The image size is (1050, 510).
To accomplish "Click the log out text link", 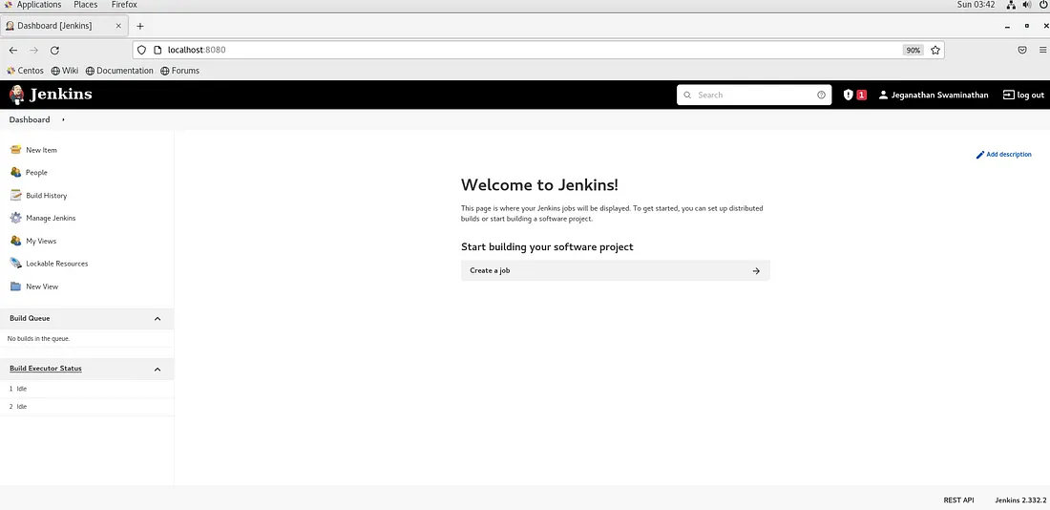I will [1031, 96].
